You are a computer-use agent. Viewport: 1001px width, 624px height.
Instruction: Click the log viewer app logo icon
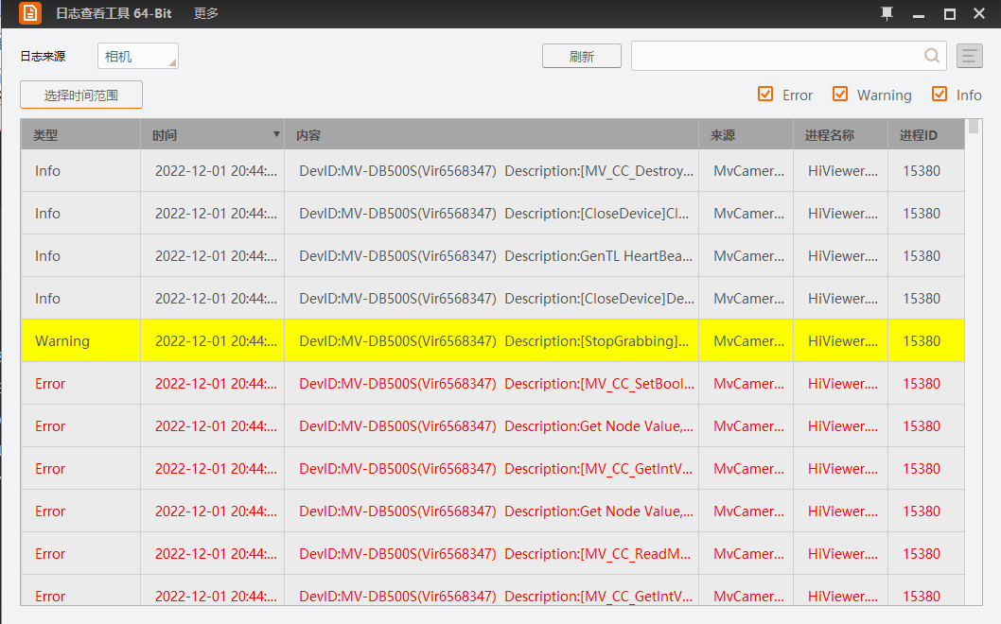click(30, 13)
